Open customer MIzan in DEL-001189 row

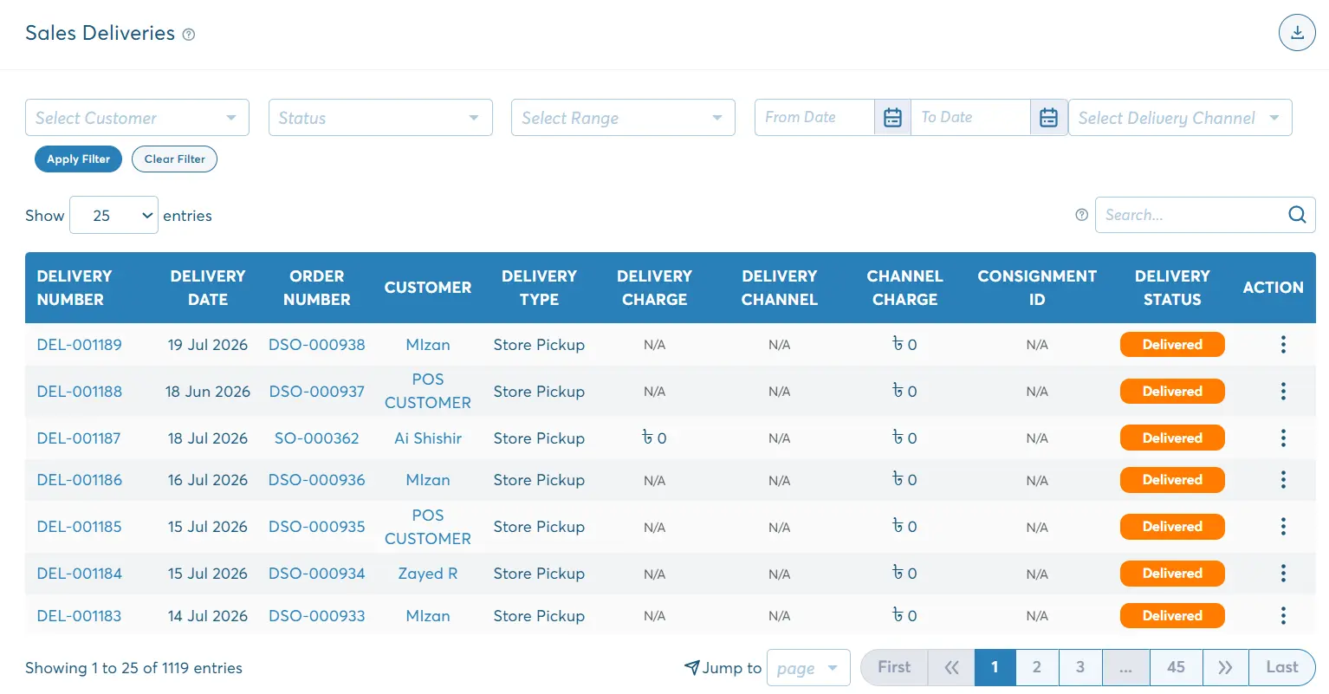point(428,345)
